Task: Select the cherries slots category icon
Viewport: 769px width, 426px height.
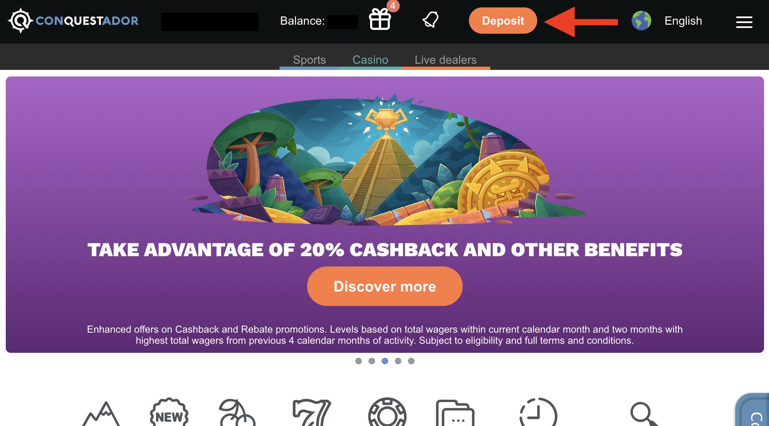Action: (237, 412)
